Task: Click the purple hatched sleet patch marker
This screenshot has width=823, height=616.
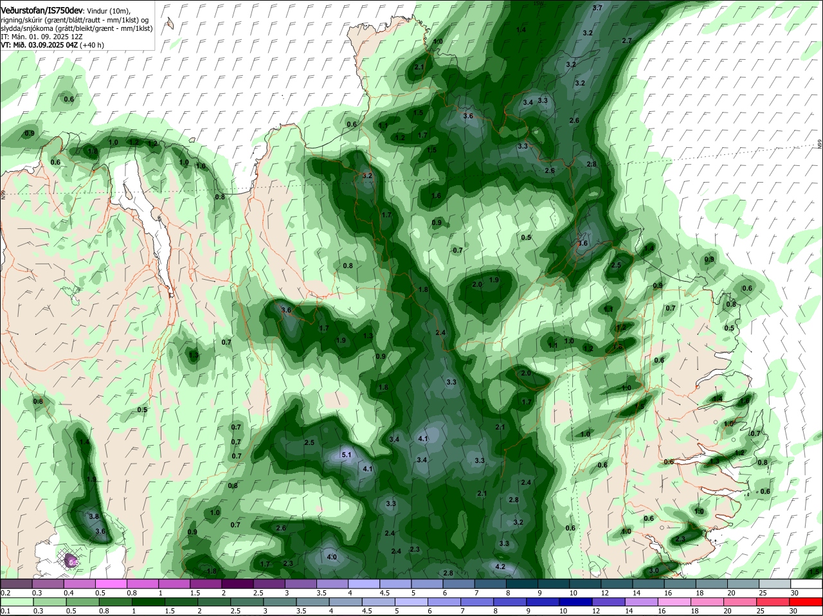Action: coord(70,561)
